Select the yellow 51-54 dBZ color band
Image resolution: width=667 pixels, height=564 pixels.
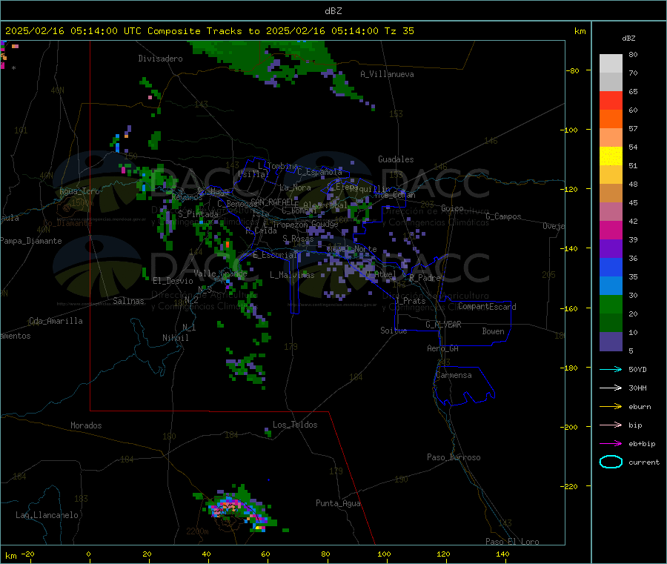611,156
